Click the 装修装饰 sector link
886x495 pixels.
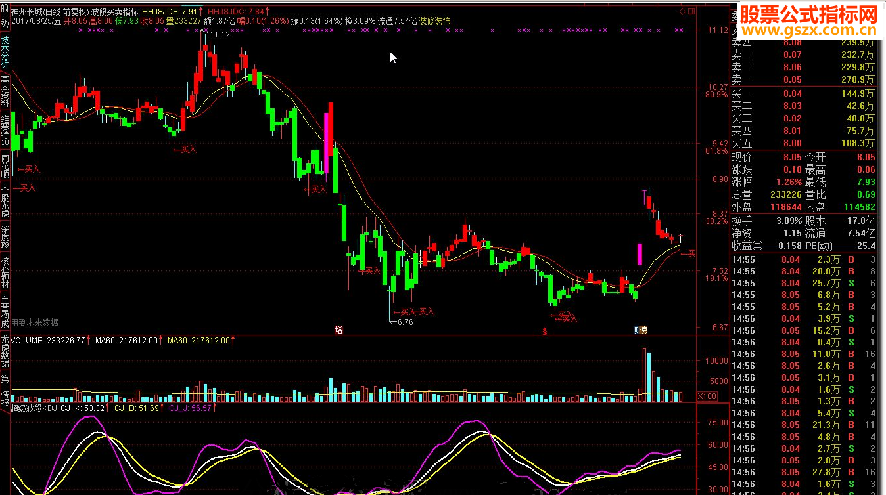tap(434, 21)
